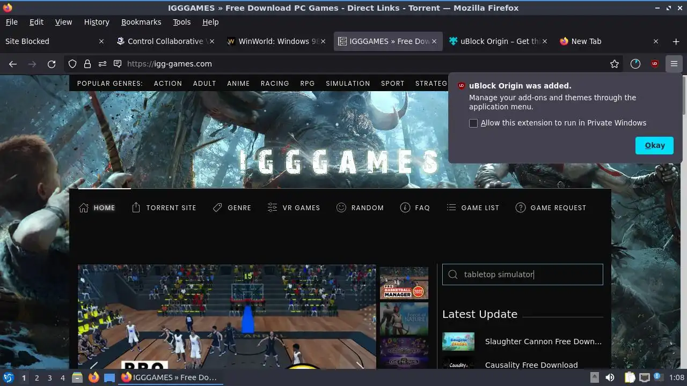Close the uBlock Origin tab
Screen dimensions: 687x386
[x=545, y=41]
